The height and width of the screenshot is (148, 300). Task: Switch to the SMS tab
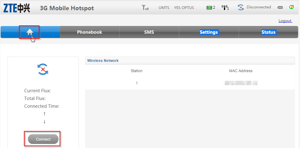pos(149,32)
